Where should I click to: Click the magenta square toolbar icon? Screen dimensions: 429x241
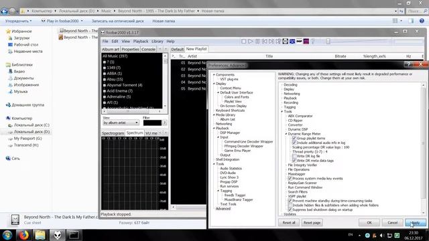pos(306,42)
